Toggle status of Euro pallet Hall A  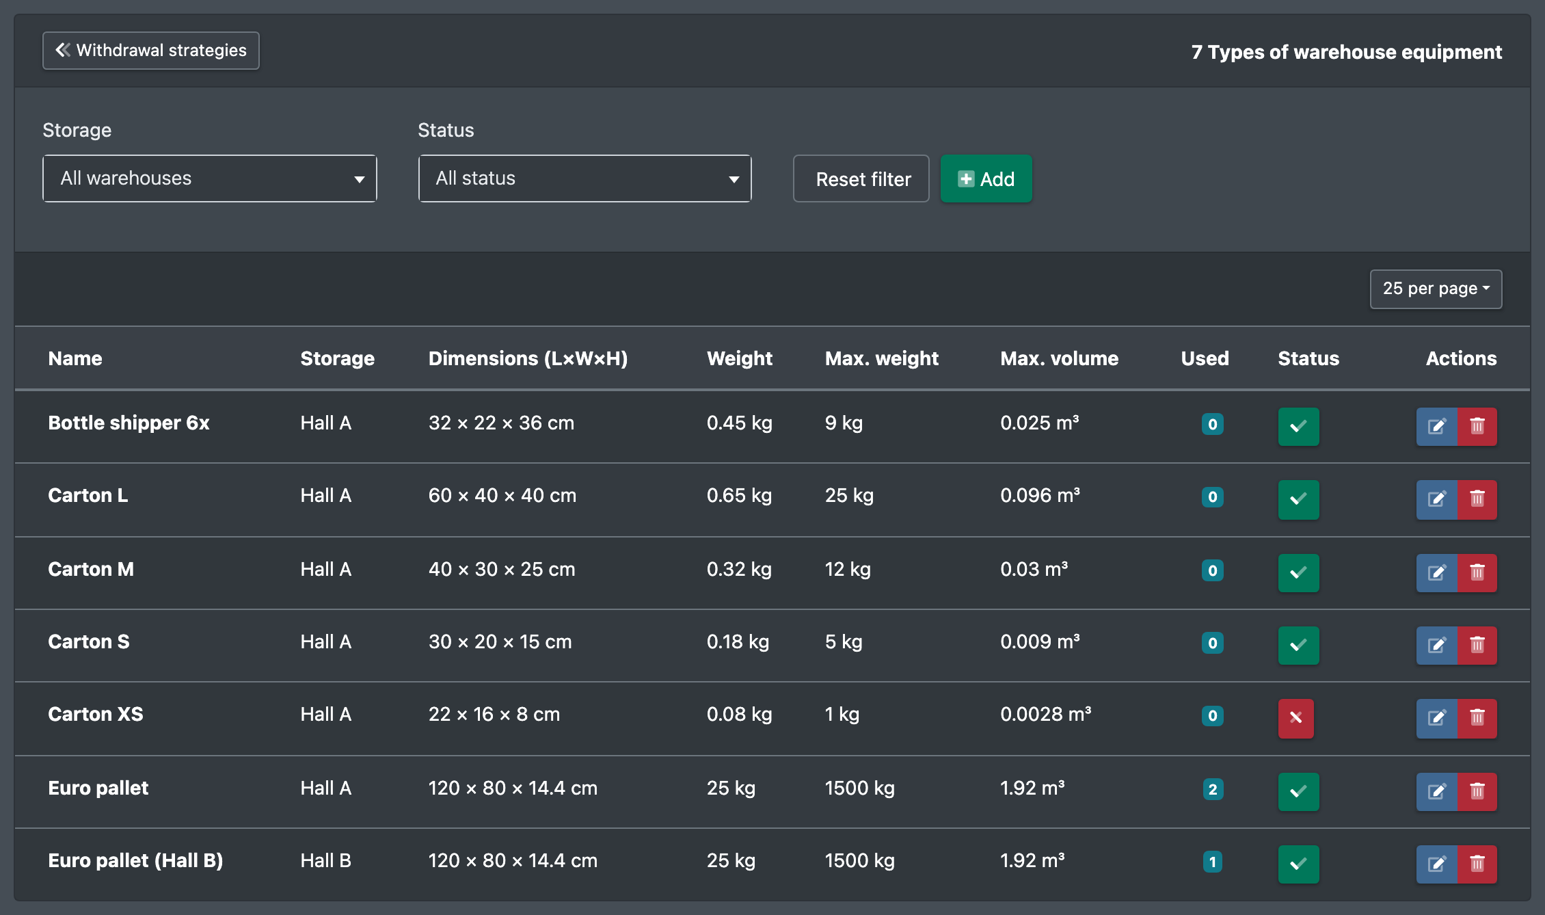1298,792
